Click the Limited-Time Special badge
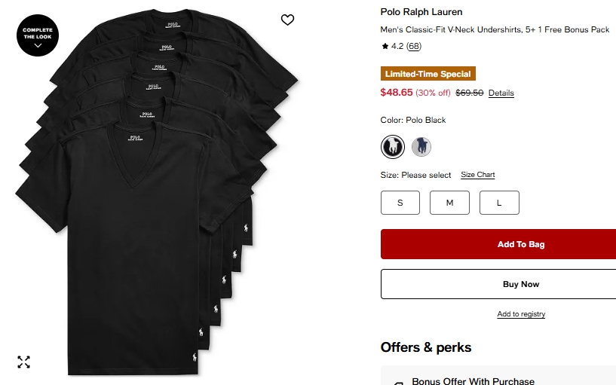The height and width of the screenshot is (385, 616). coord(428,74)
